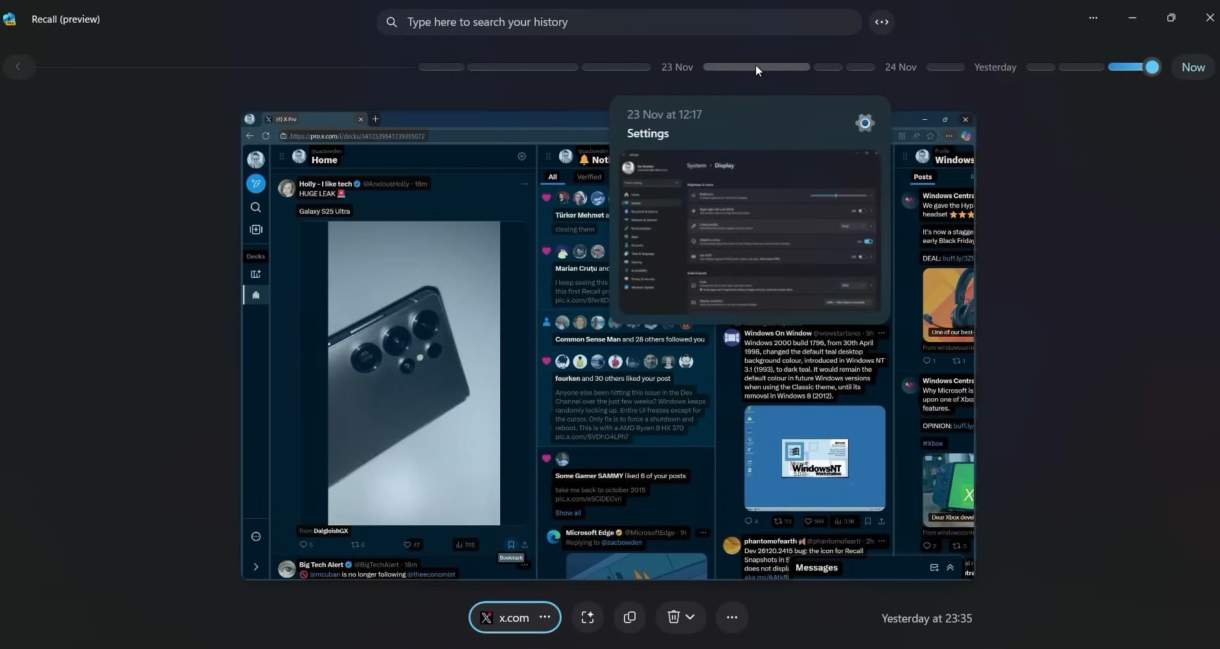This screenshot has width=1220, height=649.
Task: Open the x.com button's three-dot options
Action: [545, 617]
